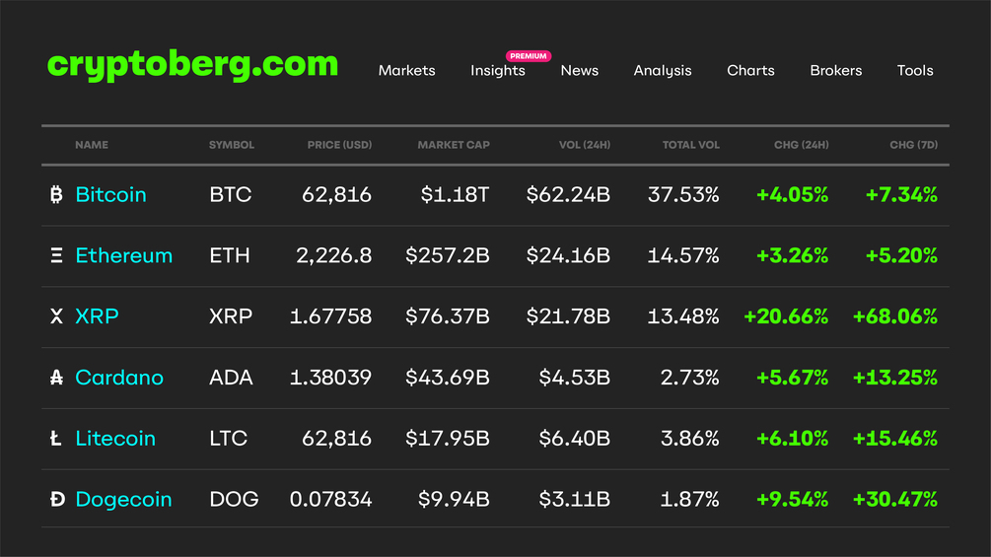This screenshot has height=557, width=991.
Task: Click the Litecoin currency icon
Action: pos(55,439)
